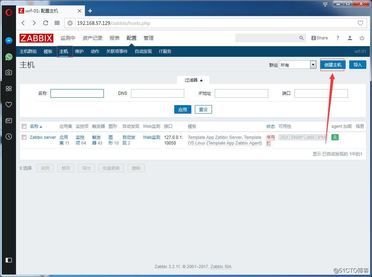Open Web监测 link in server row

pos(152,137)
